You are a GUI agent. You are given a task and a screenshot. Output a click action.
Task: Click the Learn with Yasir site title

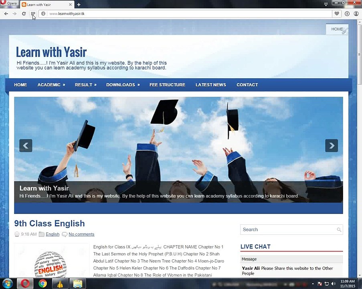click(51, 52)
